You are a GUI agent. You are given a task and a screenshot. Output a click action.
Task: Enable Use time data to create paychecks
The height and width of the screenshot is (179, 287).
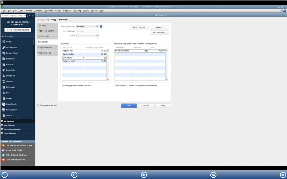[63, 85]
